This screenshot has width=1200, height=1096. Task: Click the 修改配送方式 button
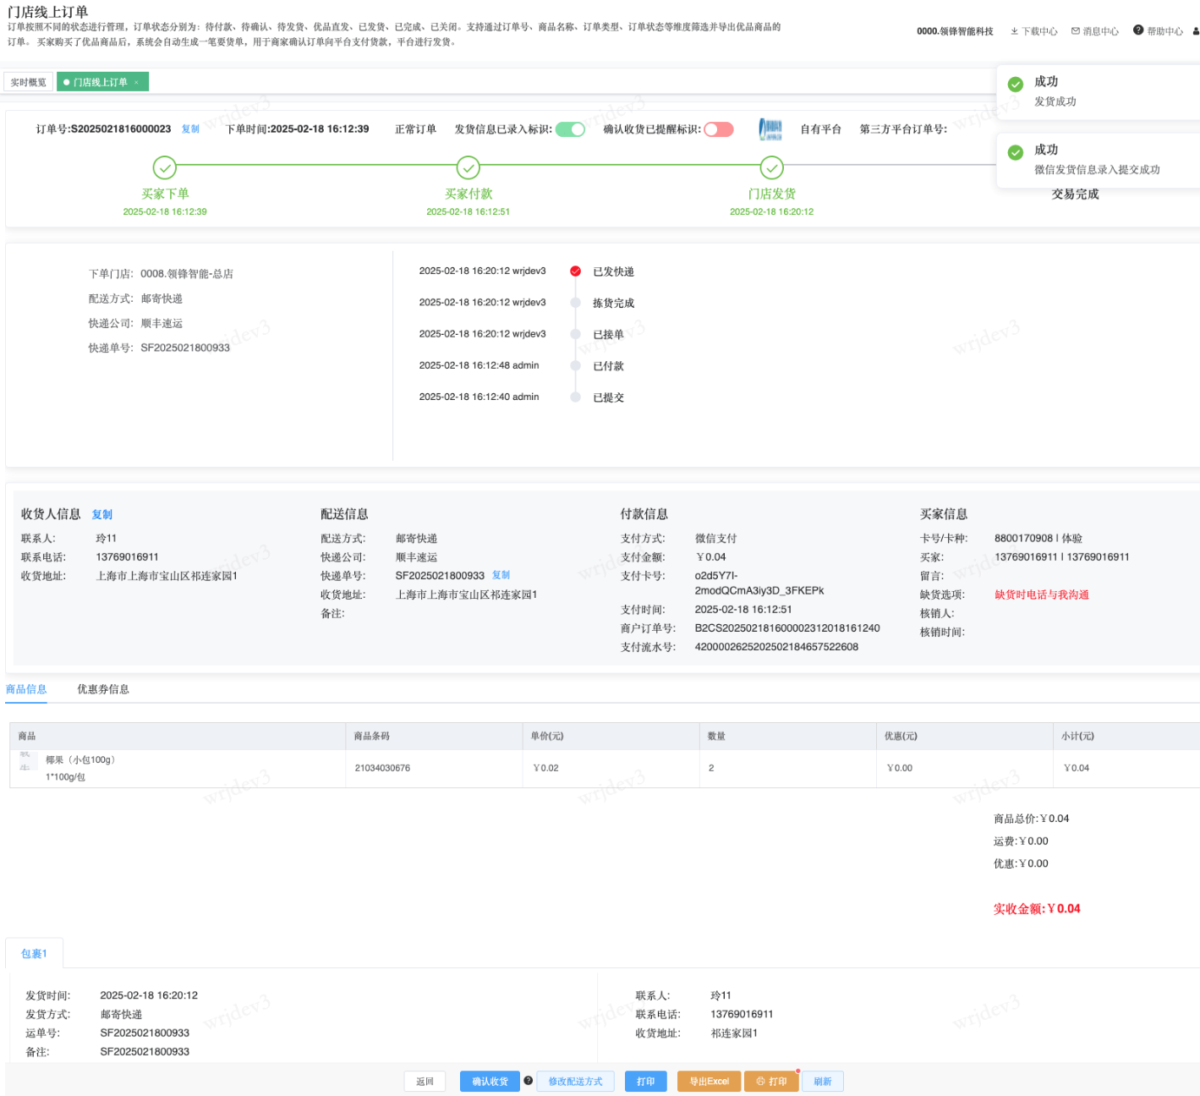click(x=575, y=1082)
